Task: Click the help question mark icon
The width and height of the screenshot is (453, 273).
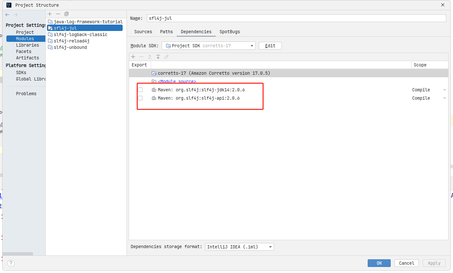Action: (11, 263)
